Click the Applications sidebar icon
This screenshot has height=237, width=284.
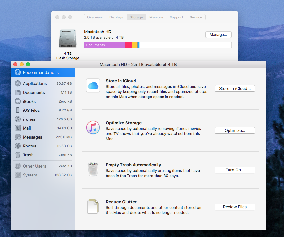pos(18,83)
